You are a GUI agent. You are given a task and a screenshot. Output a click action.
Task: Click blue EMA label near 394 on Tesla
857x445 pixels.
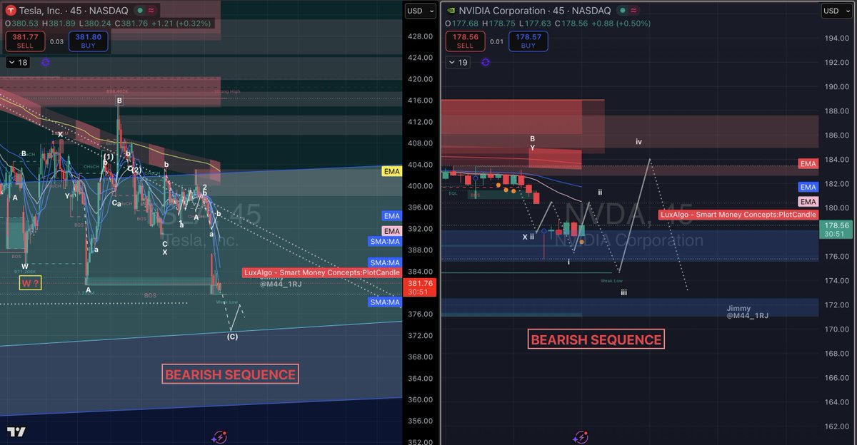click(x=391, y=216)
